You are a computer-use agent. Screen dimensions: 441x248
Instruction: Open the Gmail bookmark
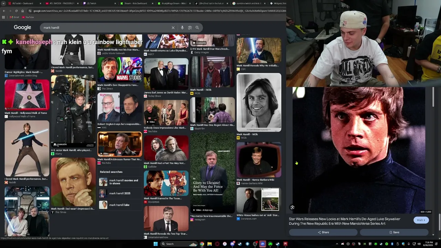14,17
